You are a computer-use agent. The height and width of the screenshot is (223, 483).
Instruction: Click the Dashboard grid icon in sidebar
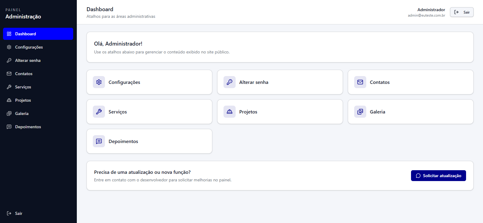(9, 34)
